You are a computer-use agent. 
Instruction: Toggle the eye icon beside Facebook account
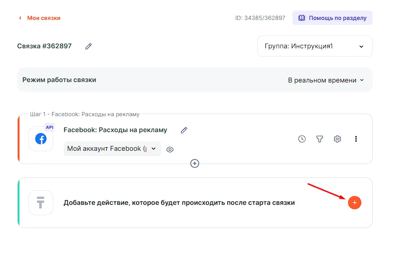point(170,149)
